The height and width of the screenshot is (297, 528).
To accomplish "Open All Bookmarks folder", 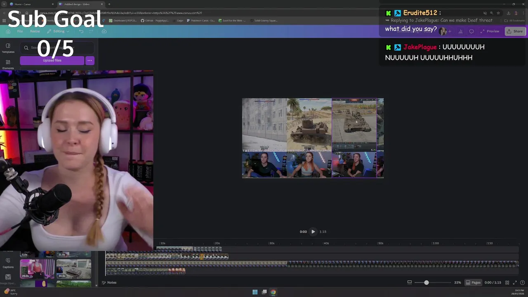I will tap(515, 21).
